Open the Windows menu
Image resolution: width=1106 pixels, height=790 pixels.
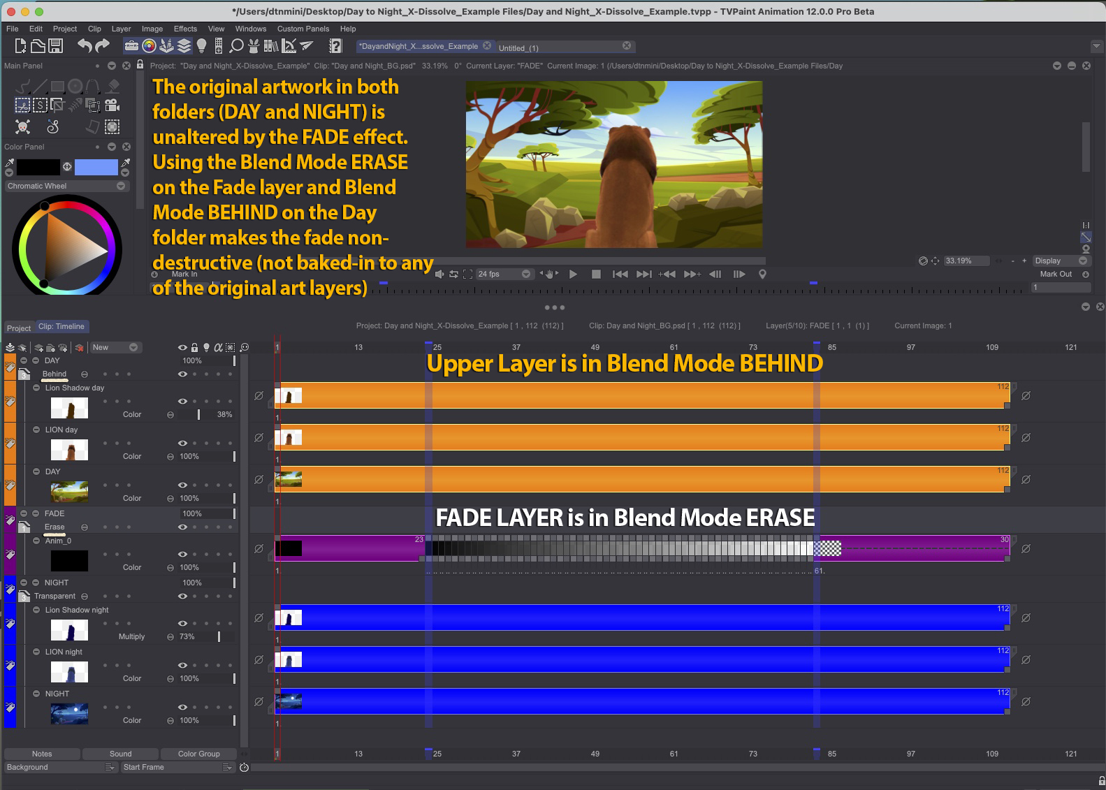click(x=251, y=29)
